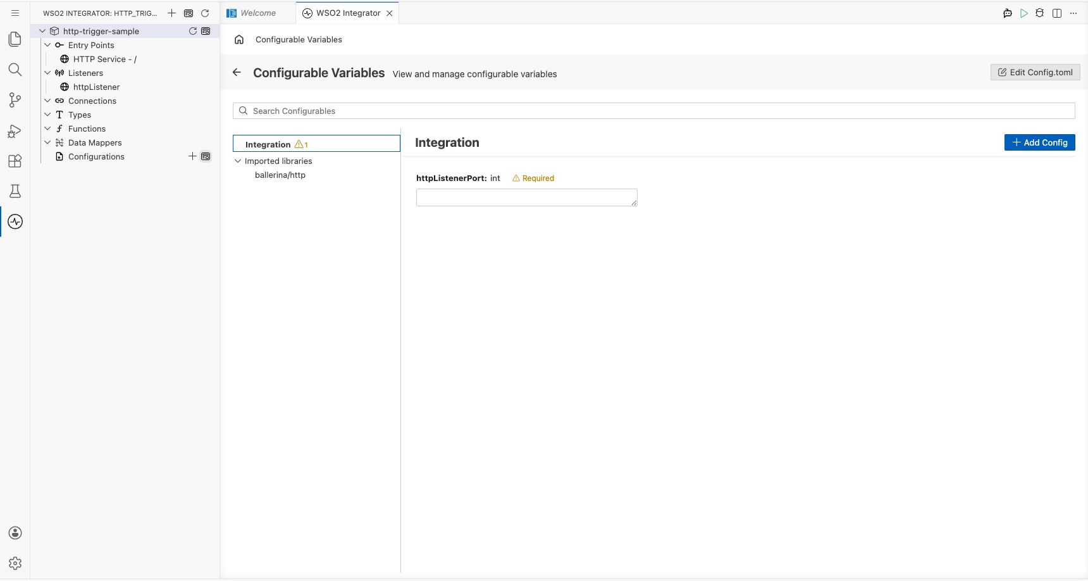The width and height of the screenshot is (1088, 581).
Task: Close the WSO2 Integrator tab
Action: (390, 13)
